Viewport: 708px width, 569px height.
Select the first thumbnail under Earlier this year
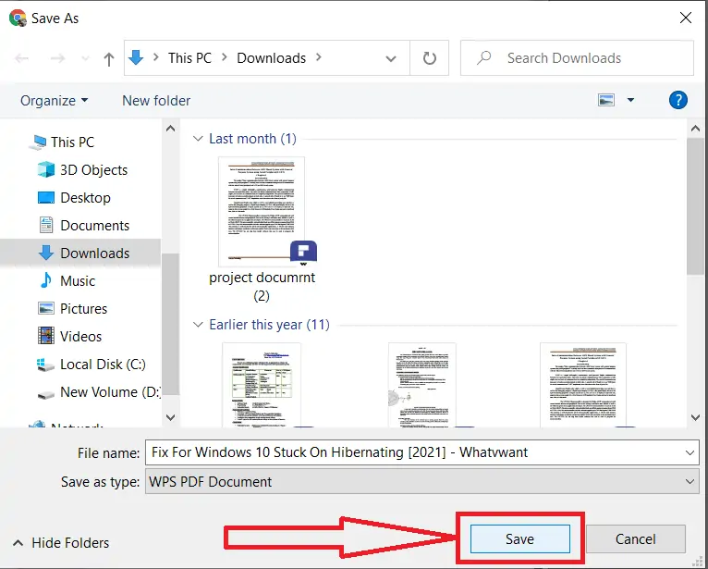(x=262, y=385)
